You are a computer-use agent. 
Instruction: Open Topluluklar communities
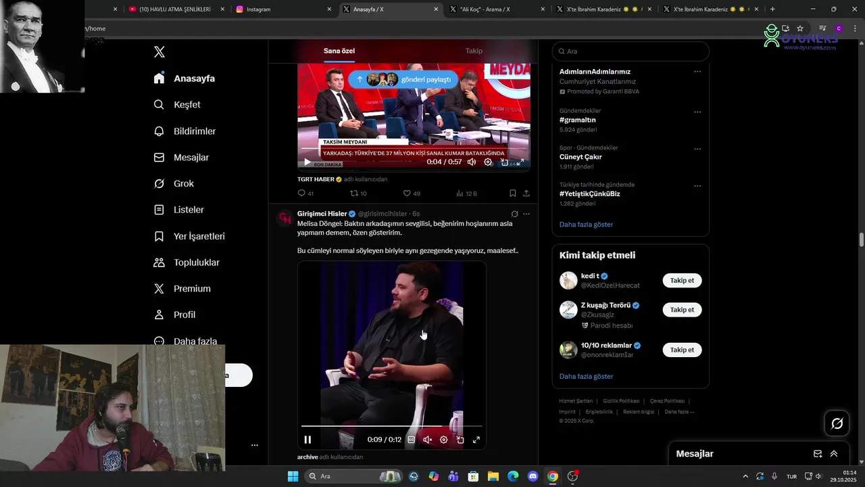click(187, 262)
